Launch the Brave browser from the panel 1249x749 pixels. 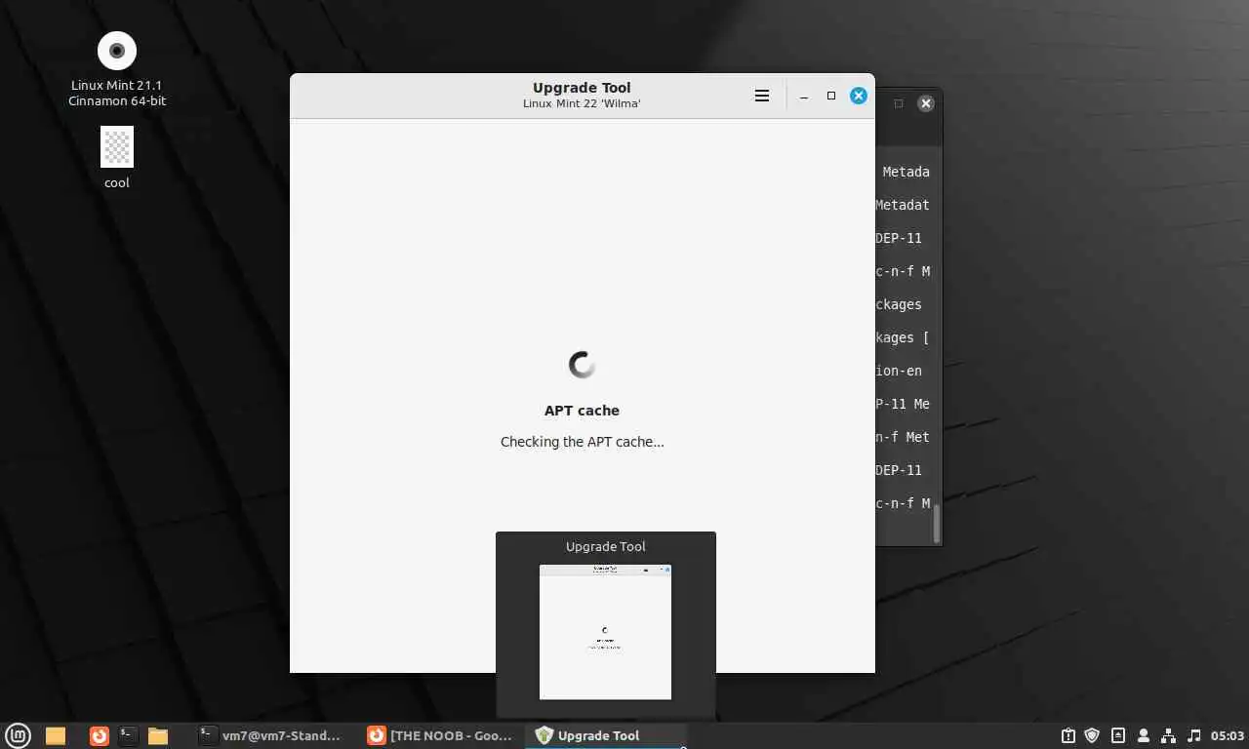100,735
